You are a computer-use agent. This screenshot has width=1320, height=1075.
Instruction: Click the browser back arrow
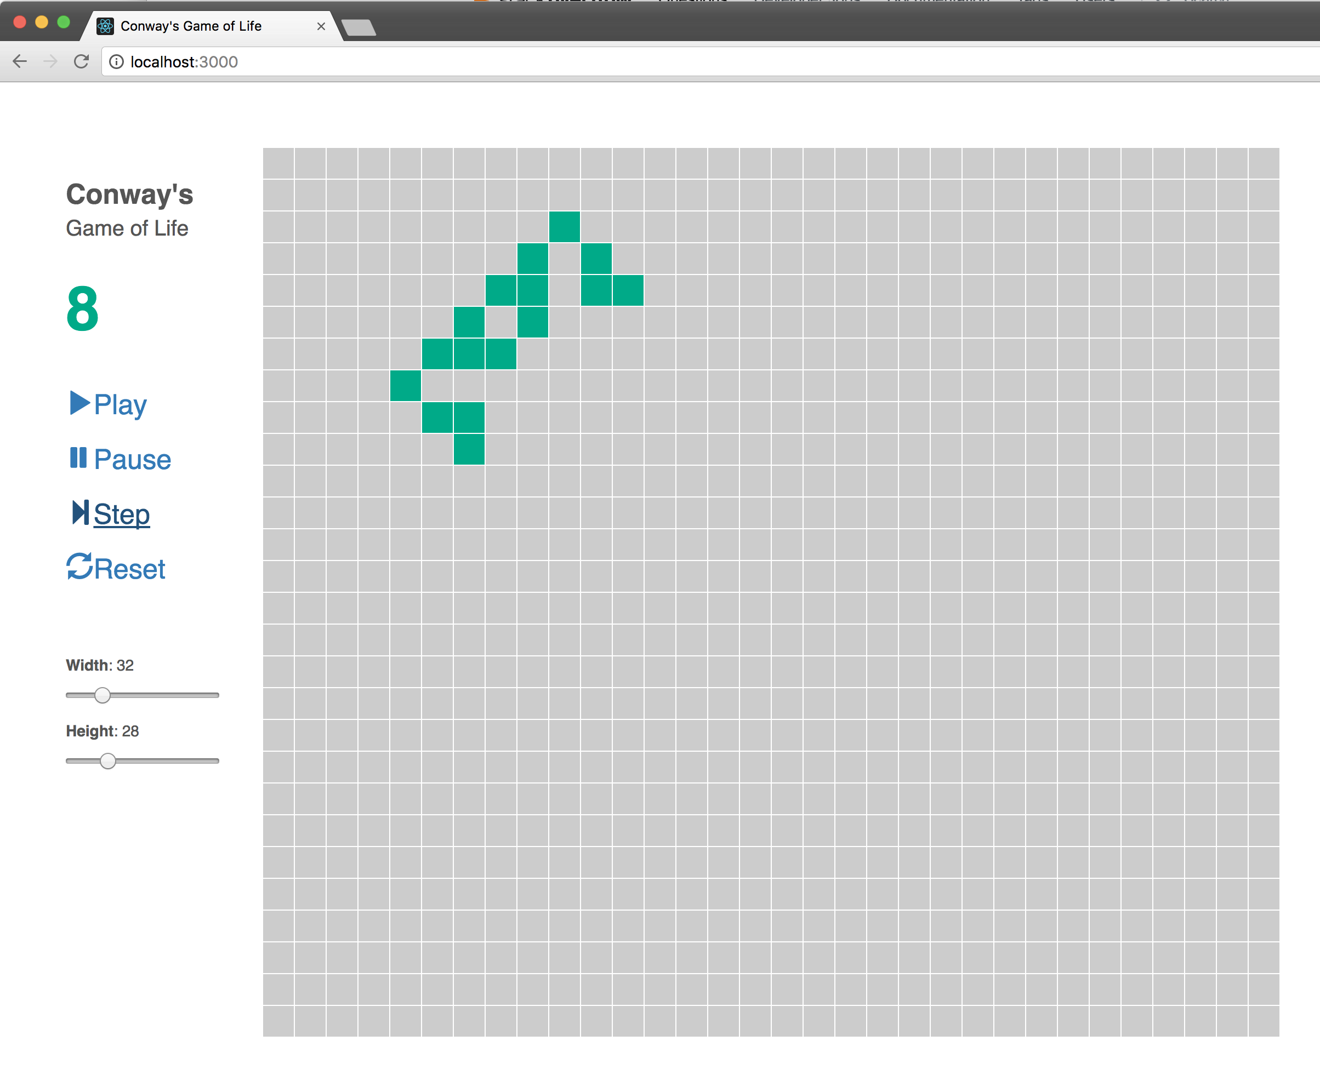pos(20,61)
